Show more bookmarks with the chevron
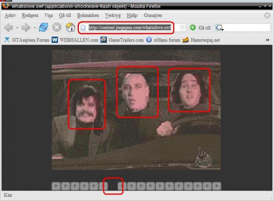This screenshot has height=201, width=274. (x=268, y=40)
